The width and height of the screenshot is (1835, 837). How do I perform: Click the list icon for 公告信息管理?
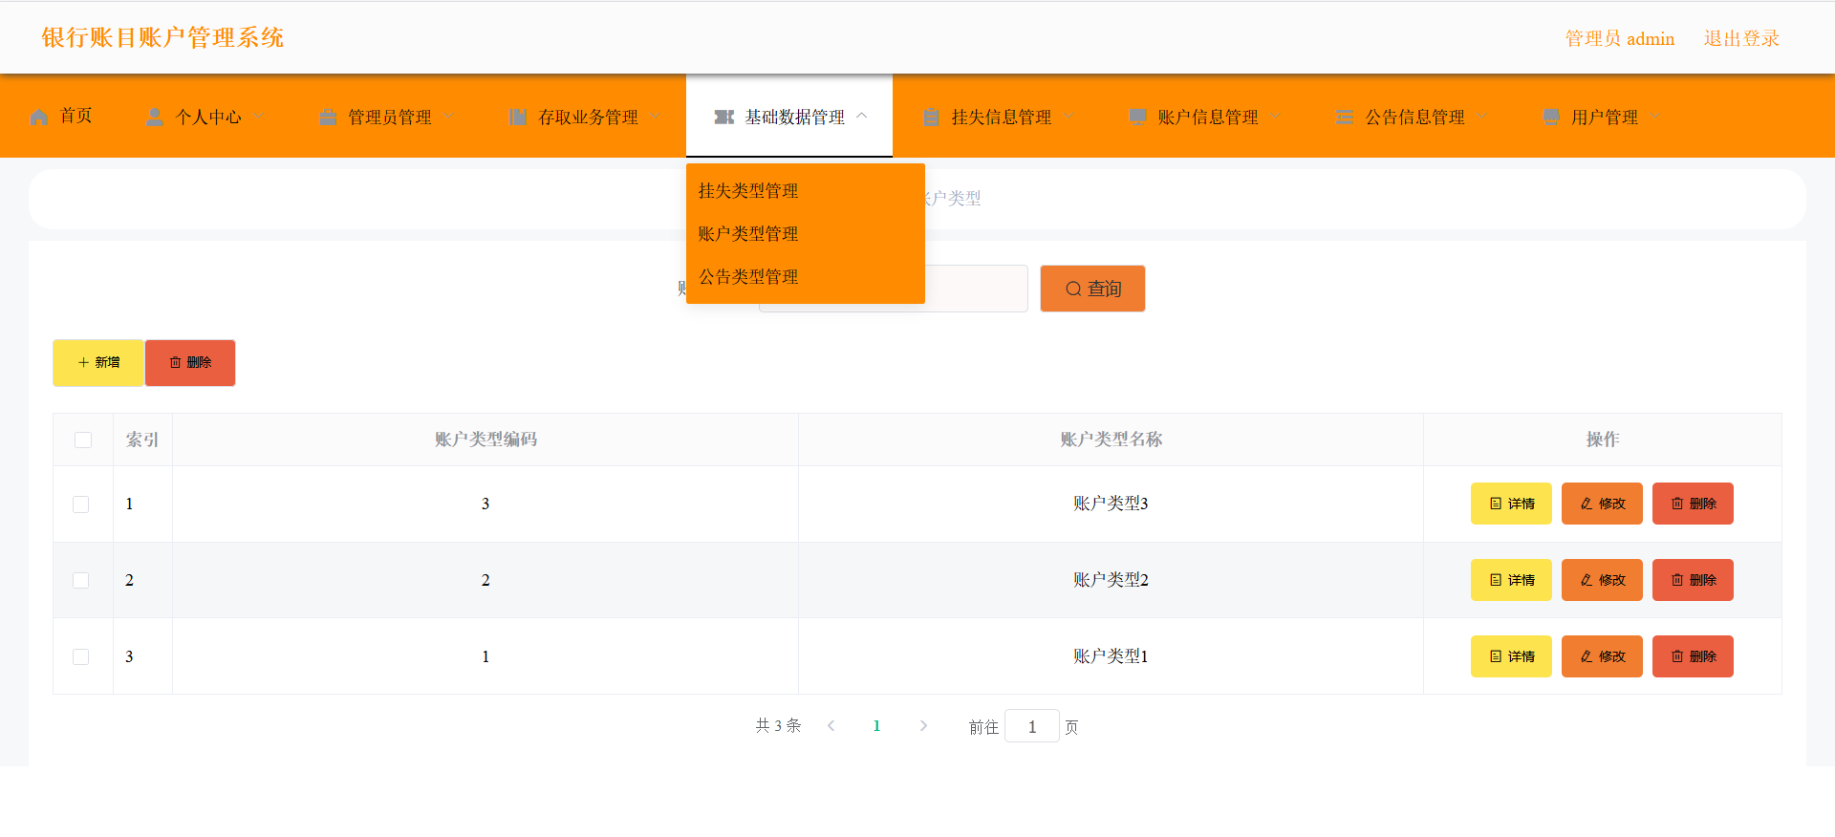(1345, 118)
